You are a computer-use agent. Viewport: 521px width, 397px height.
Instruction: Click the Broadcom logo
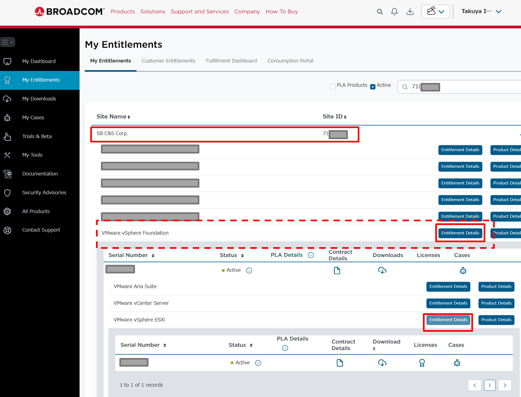69,11
